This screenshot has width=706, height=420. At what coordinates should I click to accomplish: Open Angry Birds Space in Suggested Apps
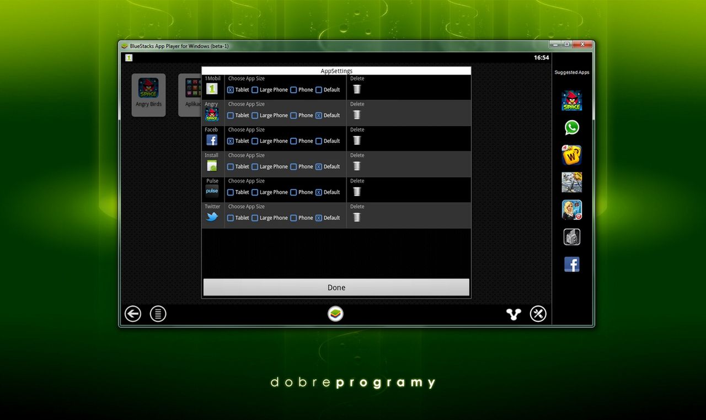(572, 101)
